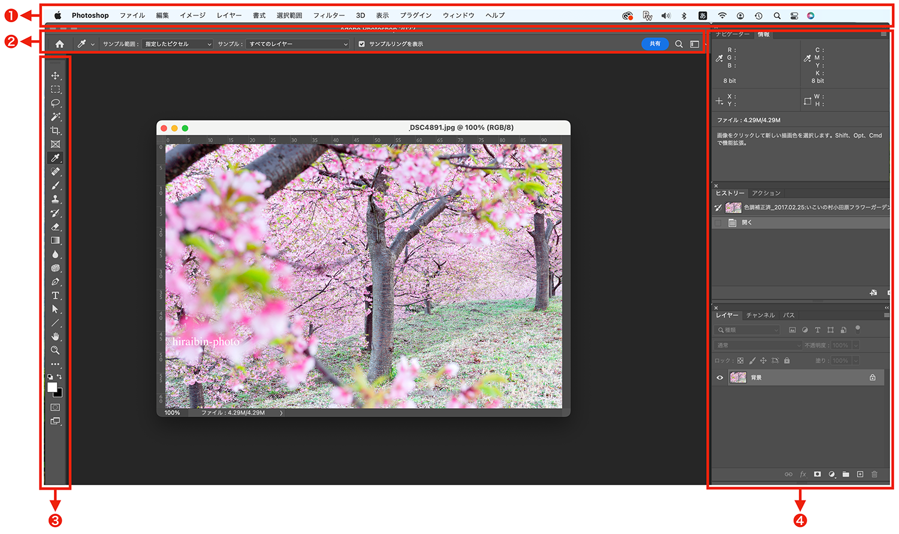Select the Gradient tool
The height and width of the screenshot is (534, 899).
pyautogui.click(x=55, y=240)
